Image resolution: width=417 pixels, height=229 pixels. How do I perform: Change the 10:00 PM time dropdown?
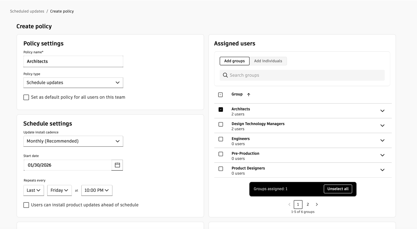click(97, 191)
